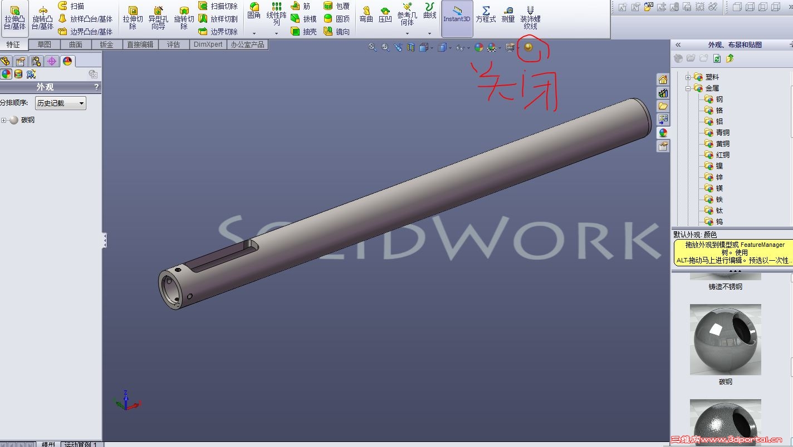793x447 pixels.
Task: Expand the 碳钢 appearance tree node
Action: (4, 120)
